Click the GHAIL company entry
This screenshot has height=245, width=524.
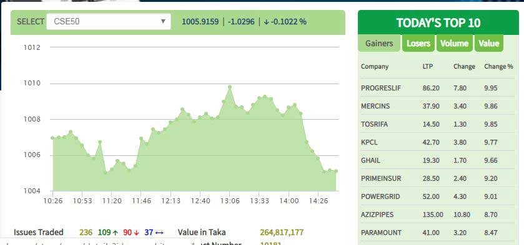(370, 160)
